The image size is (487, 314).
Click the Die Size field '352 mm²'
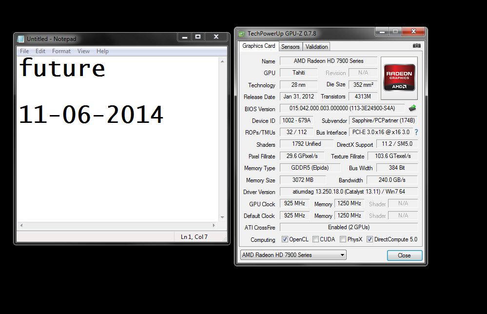(x=363, y=84)
